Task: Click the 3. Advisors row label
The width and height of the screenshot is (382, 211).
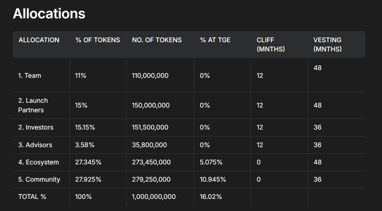Action: 35,145
